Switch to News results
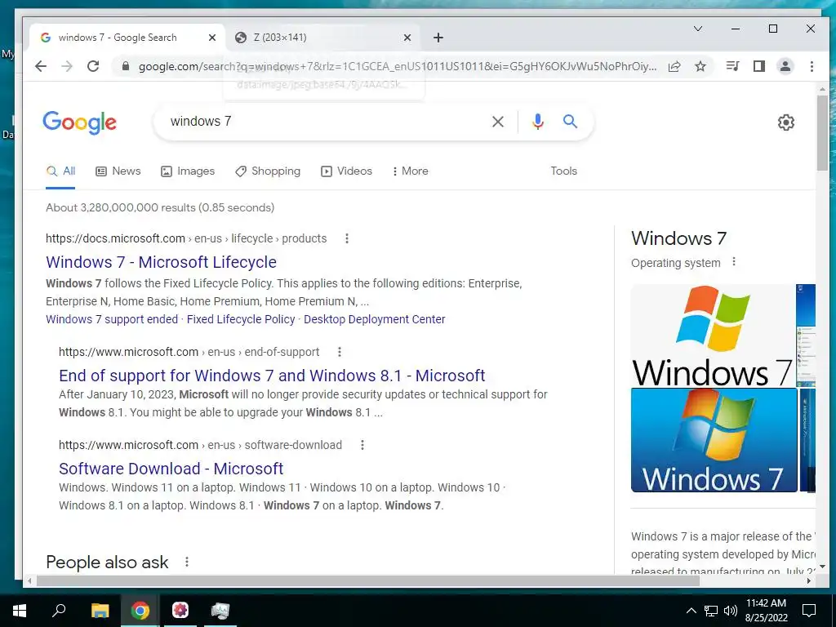The width and height of the screenshot is (836, 627). [118, 171]
